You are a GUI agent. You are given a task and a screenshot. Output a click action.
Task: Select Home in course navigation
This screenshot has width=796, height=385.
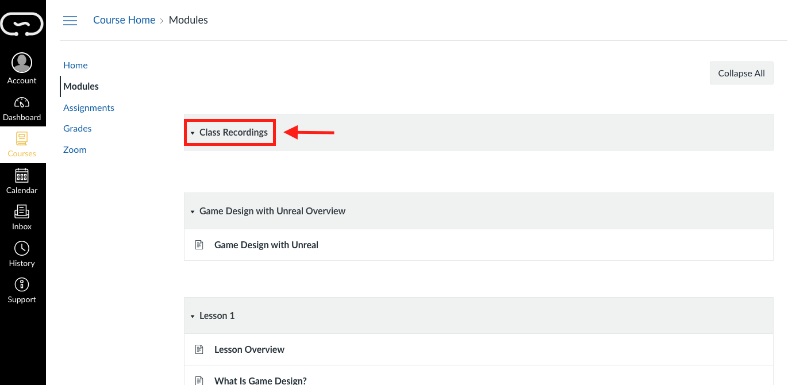point(75,66)
